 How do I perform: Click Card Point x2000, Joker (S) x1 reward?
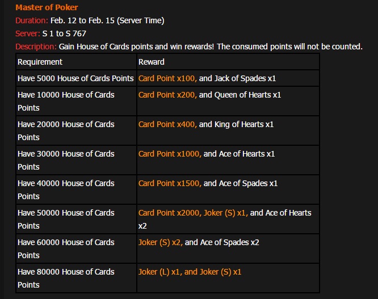(193, 213)
